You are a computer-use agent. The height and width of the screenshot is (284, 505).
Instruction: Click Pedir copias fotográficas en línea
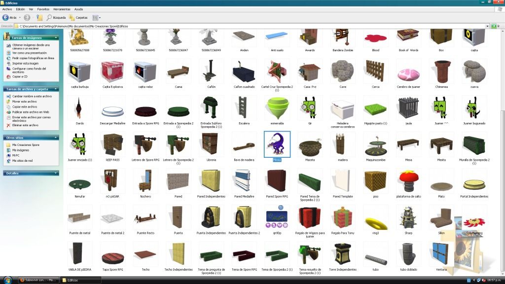tap(33, 58)
